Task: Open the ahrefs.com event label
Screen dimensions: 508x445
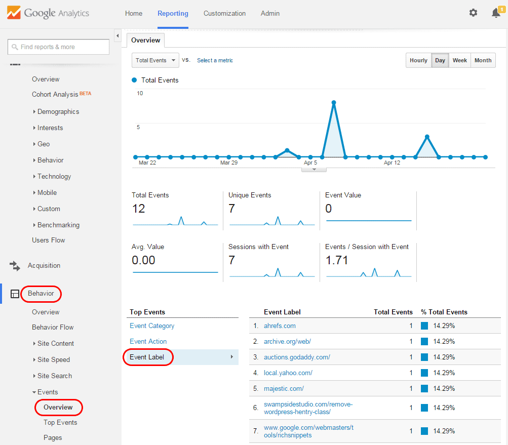Action: pos(280,326)
